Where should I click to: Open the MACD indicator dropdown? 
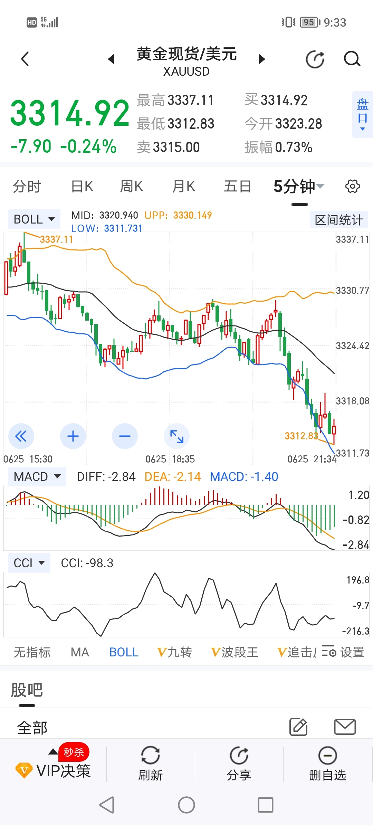point(37,477)
